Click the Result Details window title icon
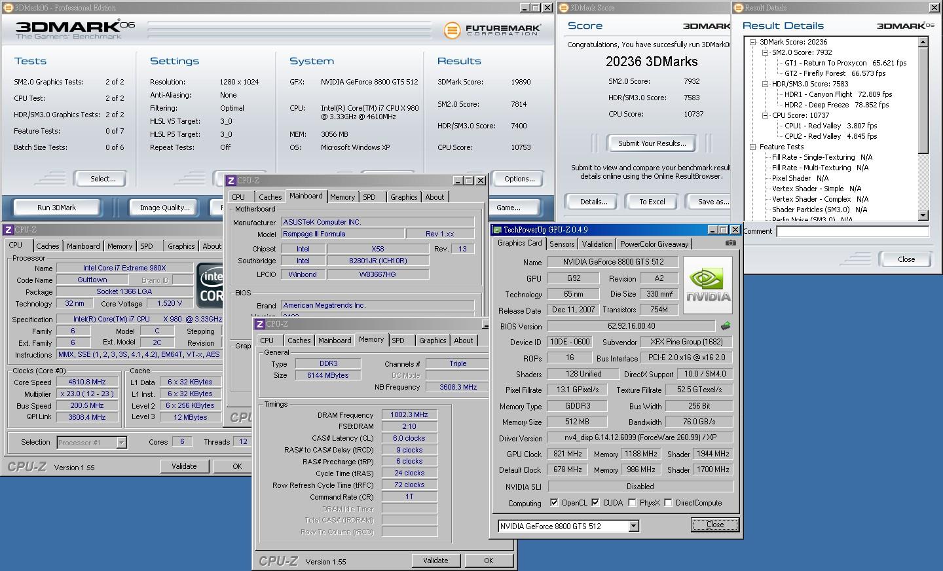The width and height of the screenshot is (943, 571). coord(739,8)
